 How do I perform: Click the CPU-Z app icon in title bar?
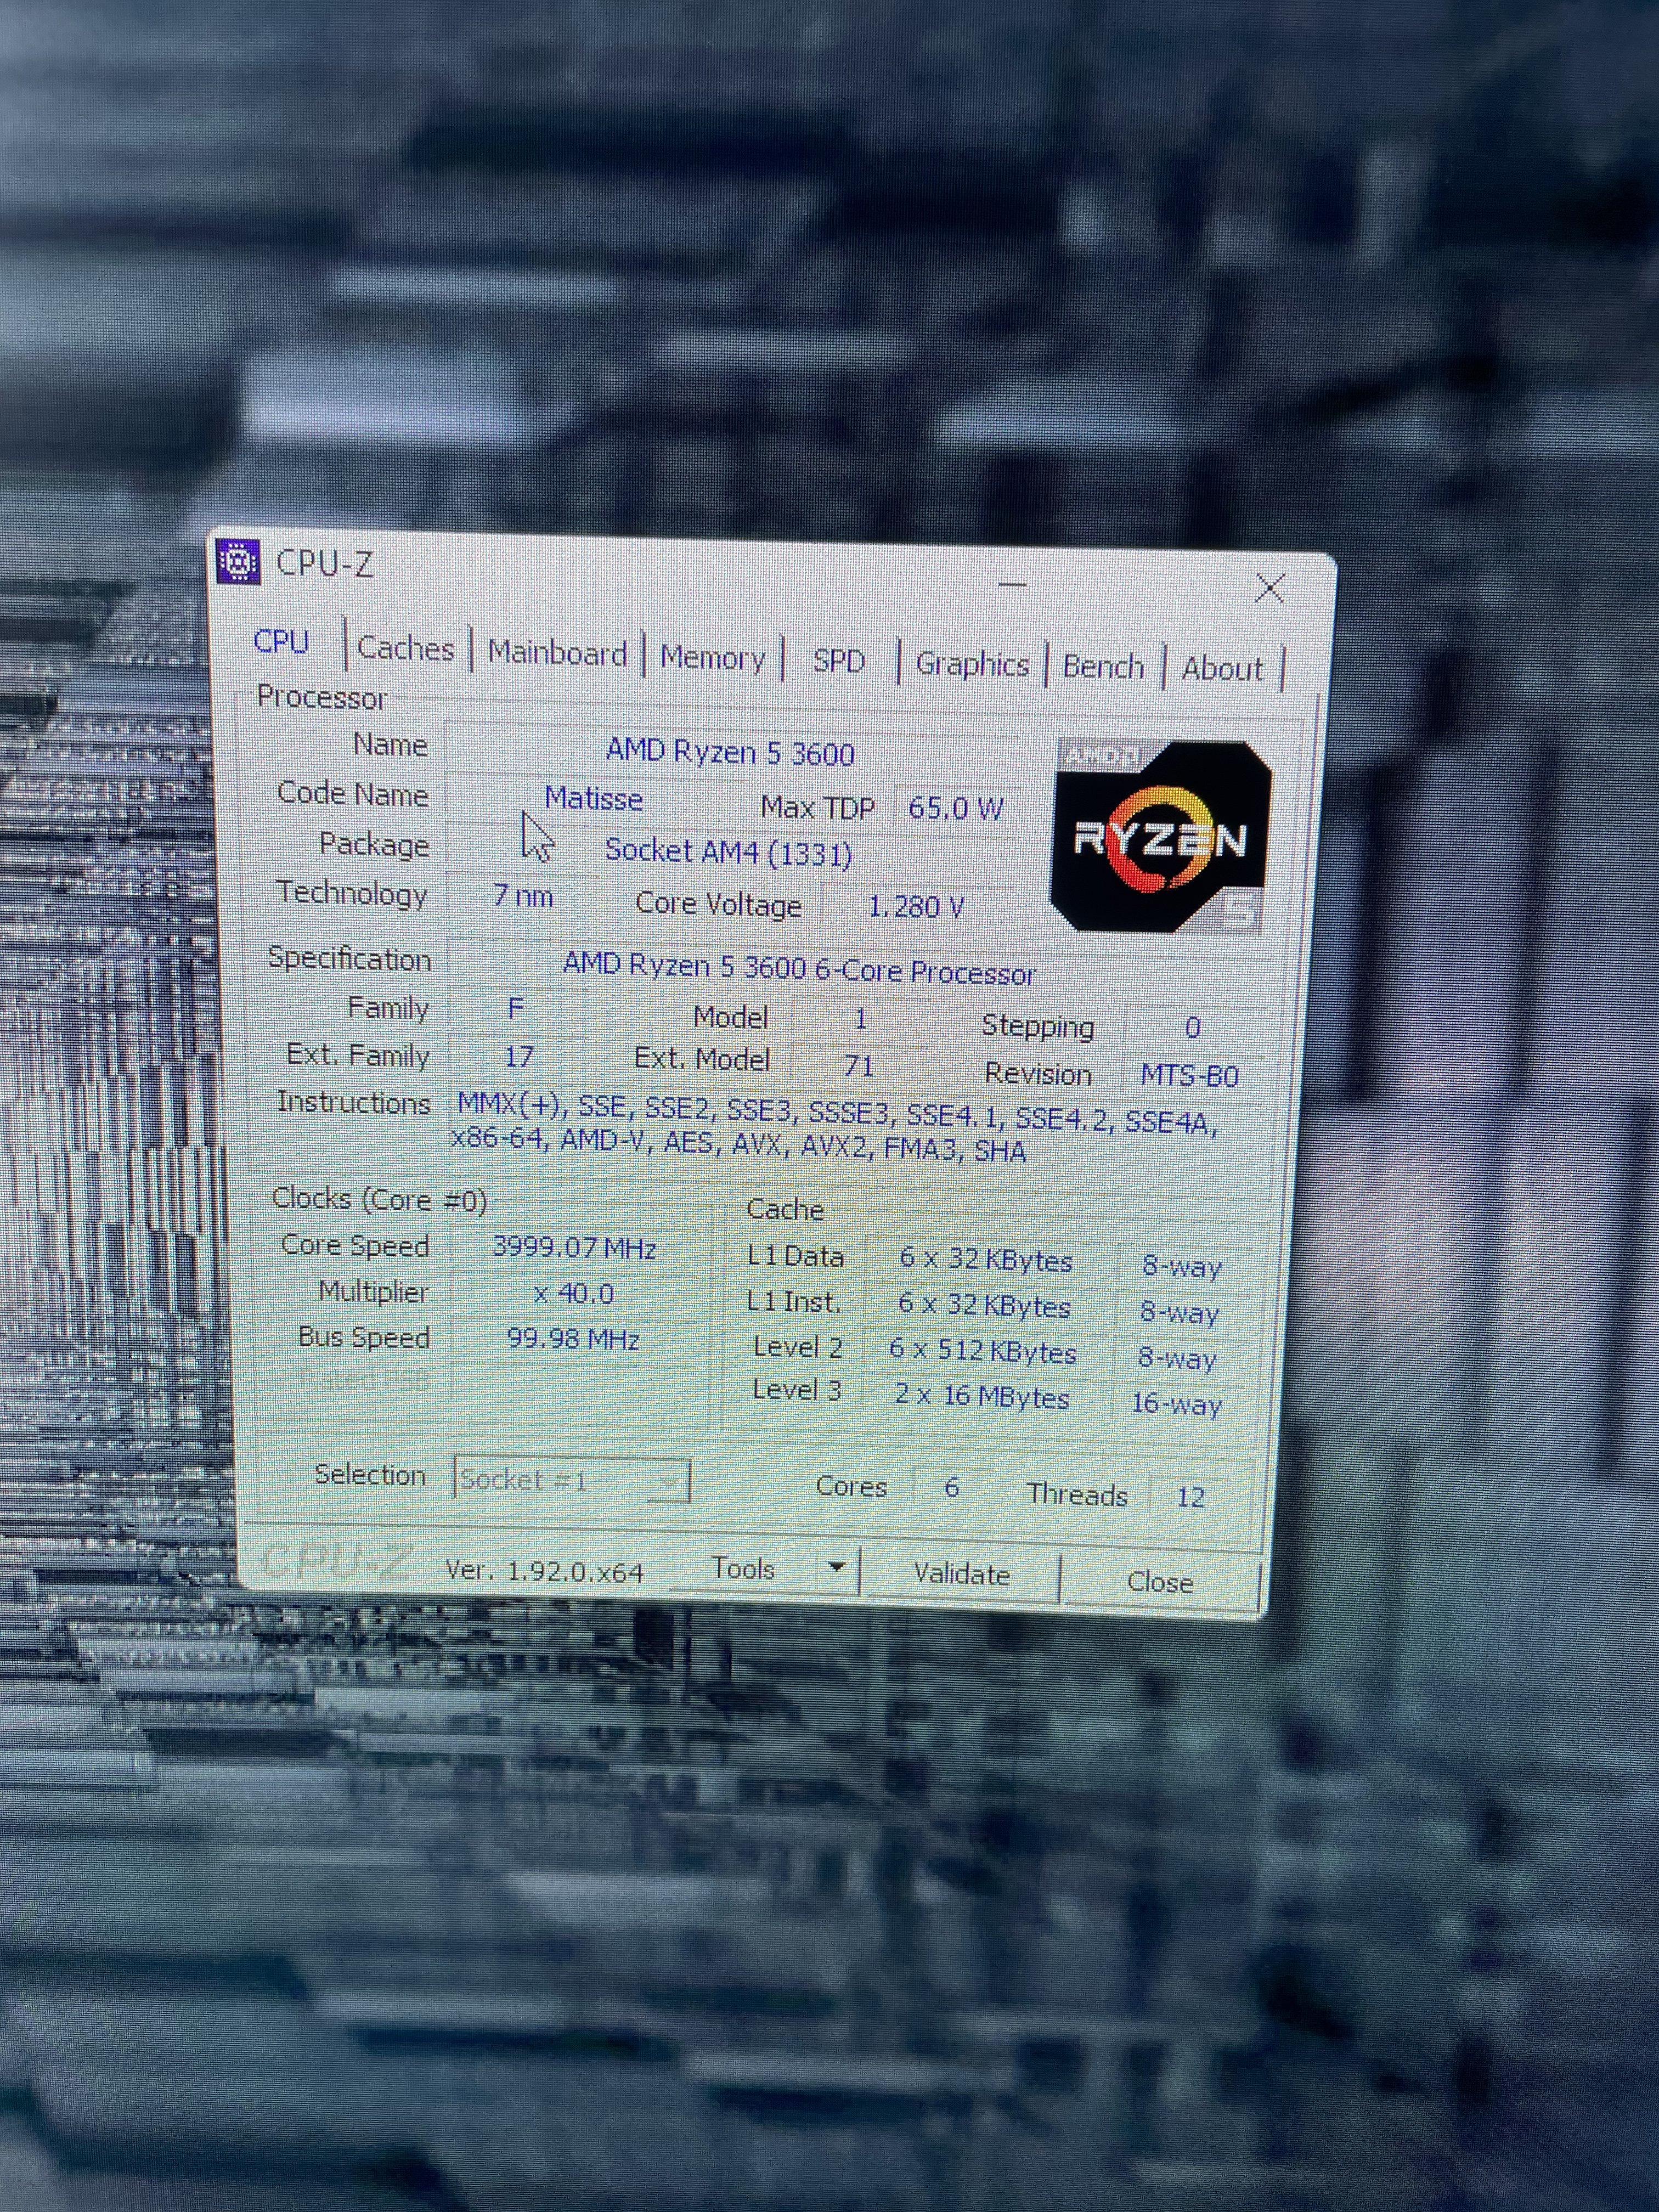pyautogui.click(x=238, y=561)
